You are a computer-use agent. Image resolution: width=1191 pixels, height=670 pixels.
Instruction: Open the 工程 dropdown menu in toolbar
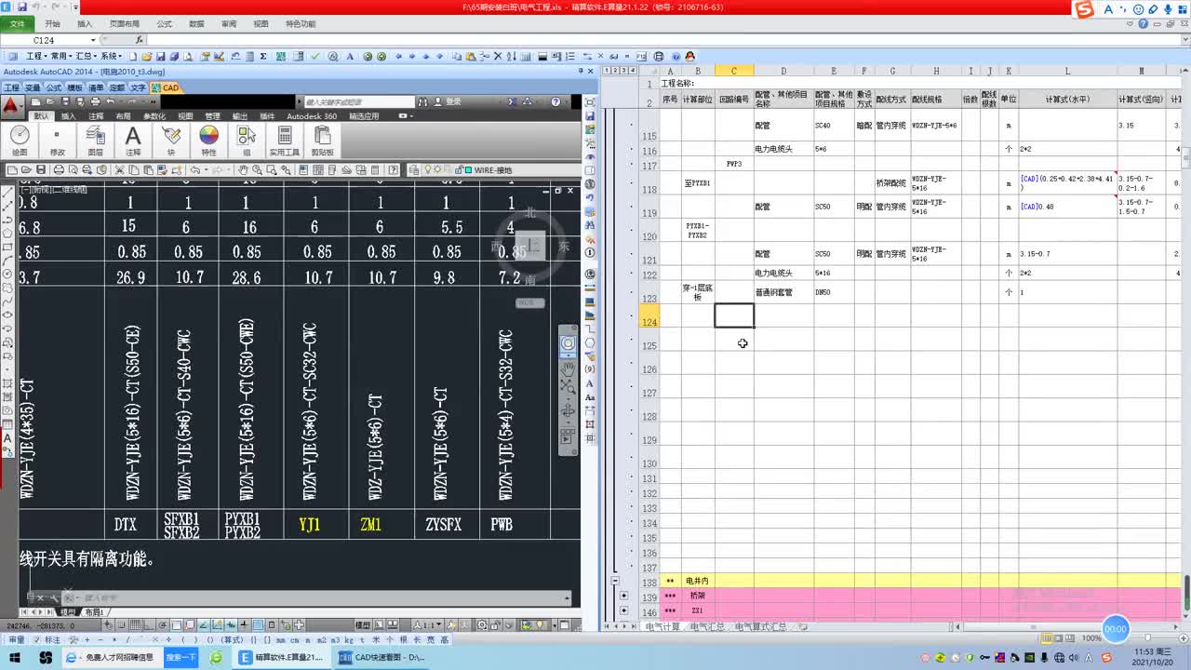[38, 56]
